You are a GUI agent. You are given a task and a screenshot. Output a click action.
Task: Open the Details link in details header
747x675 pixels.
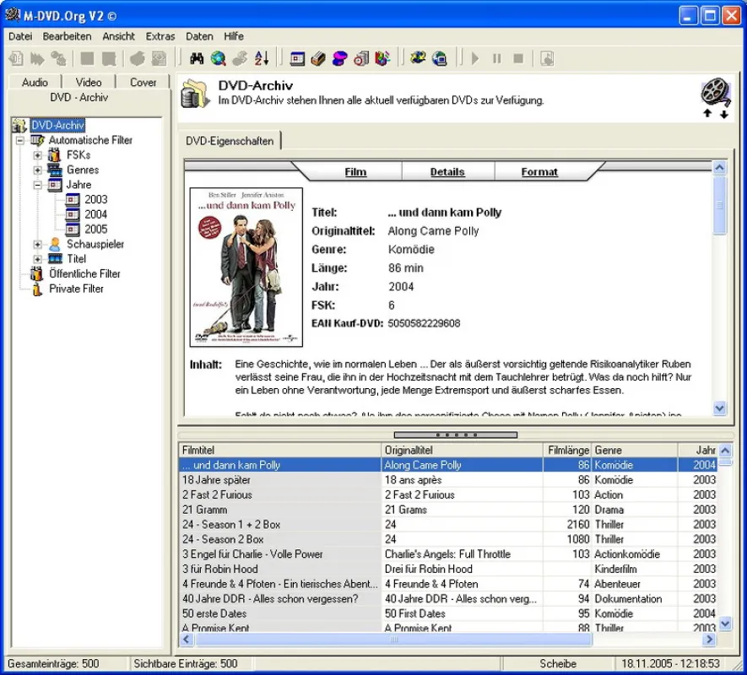coord(447,172)
